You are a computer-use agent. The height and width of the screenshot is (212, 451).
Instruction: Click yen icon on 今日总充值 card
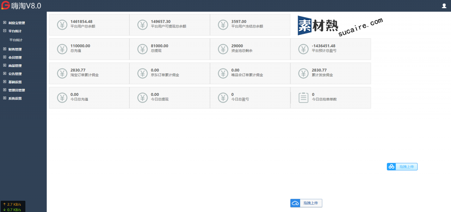coord(62,98)
